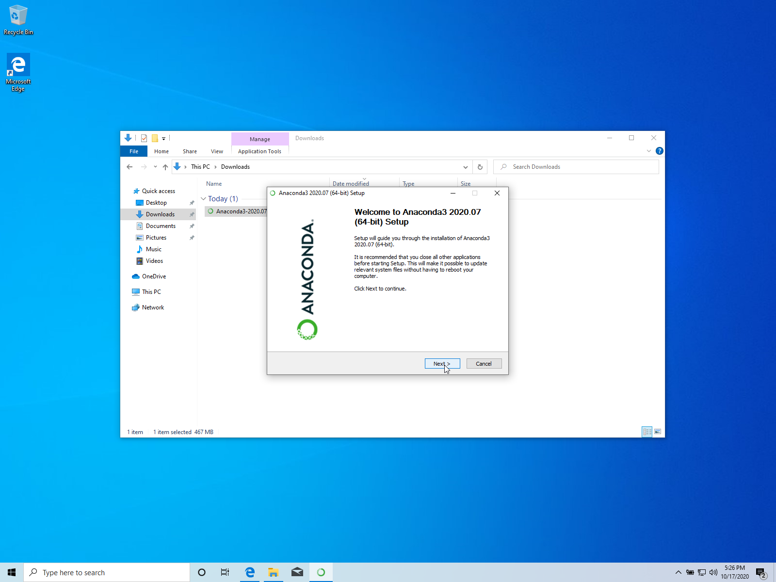Open Desktop in the navigation pane
The height and width of the screenshot is (582, 776).
[156, 203]
